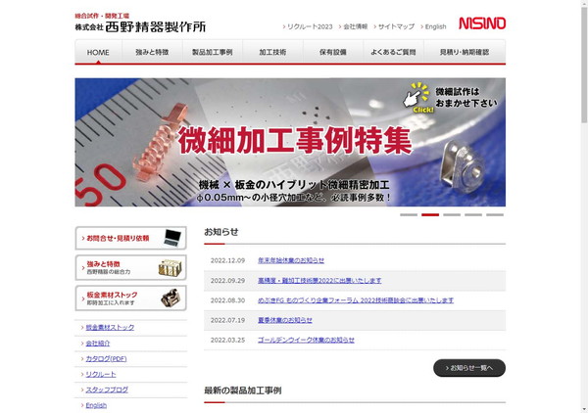This screenshot has width=588, height=413.
Task: Open the よくあるご質問 navigation tab
Action: click(x=393, y=52)
